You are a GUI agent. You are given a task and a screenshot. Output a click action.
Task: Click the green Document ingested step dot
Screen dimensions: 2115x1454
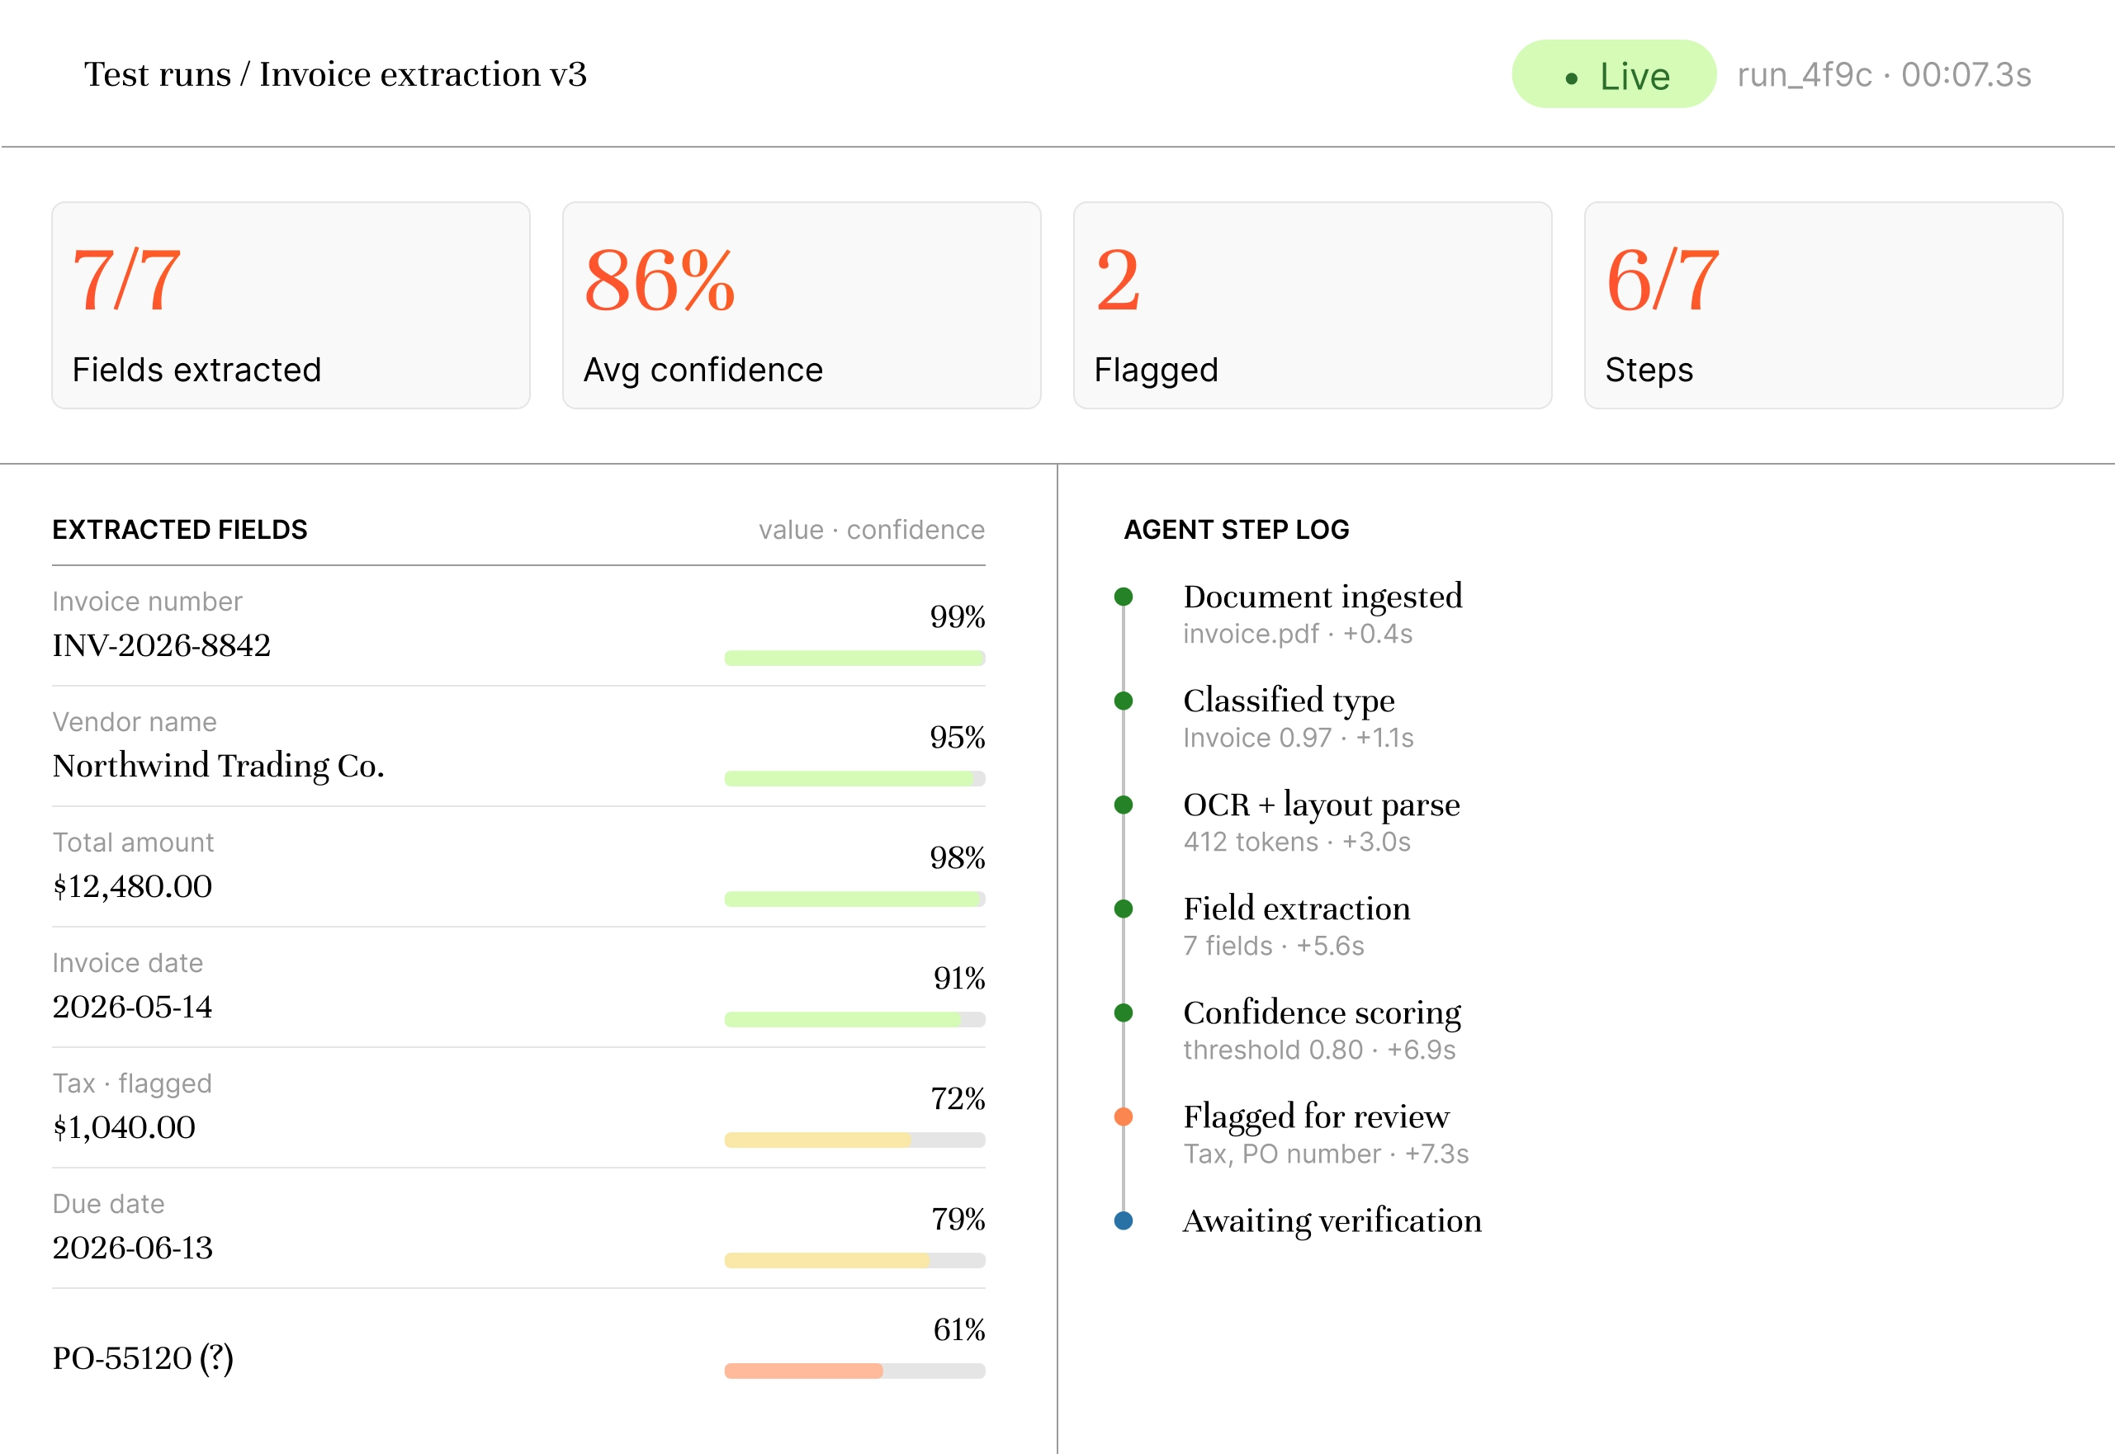(1124, 597)
